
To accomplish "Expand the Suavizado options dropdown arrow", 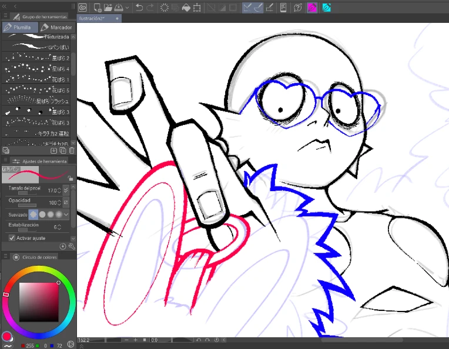I will click(66, 214).
